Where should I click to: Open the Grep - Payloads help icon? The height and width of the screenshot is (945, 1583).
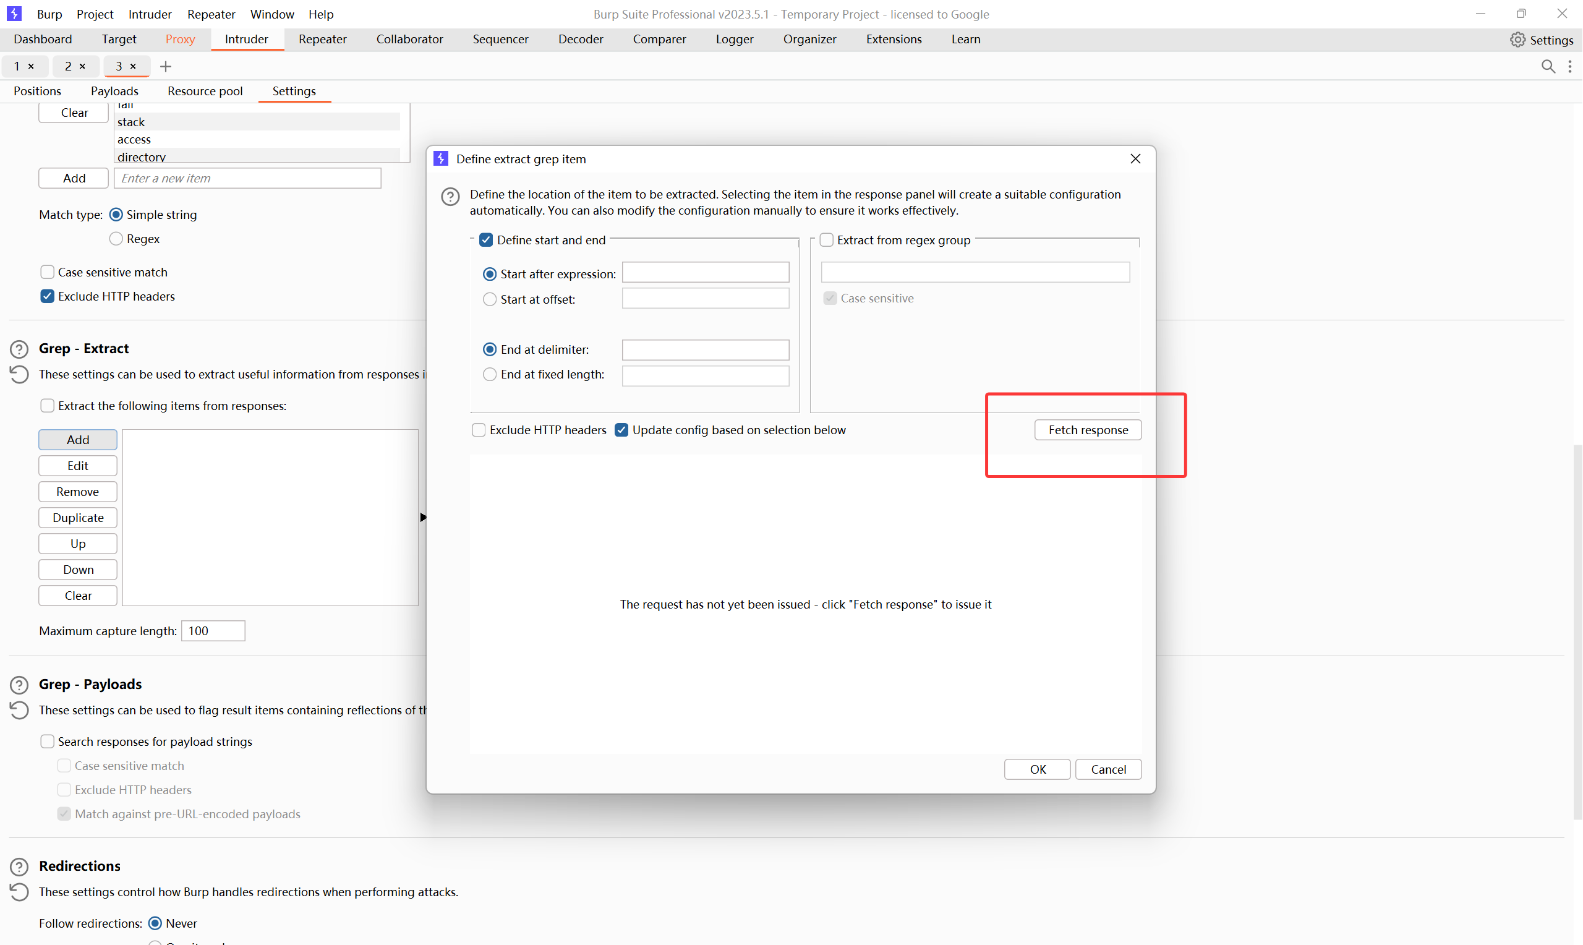point(19,685)
